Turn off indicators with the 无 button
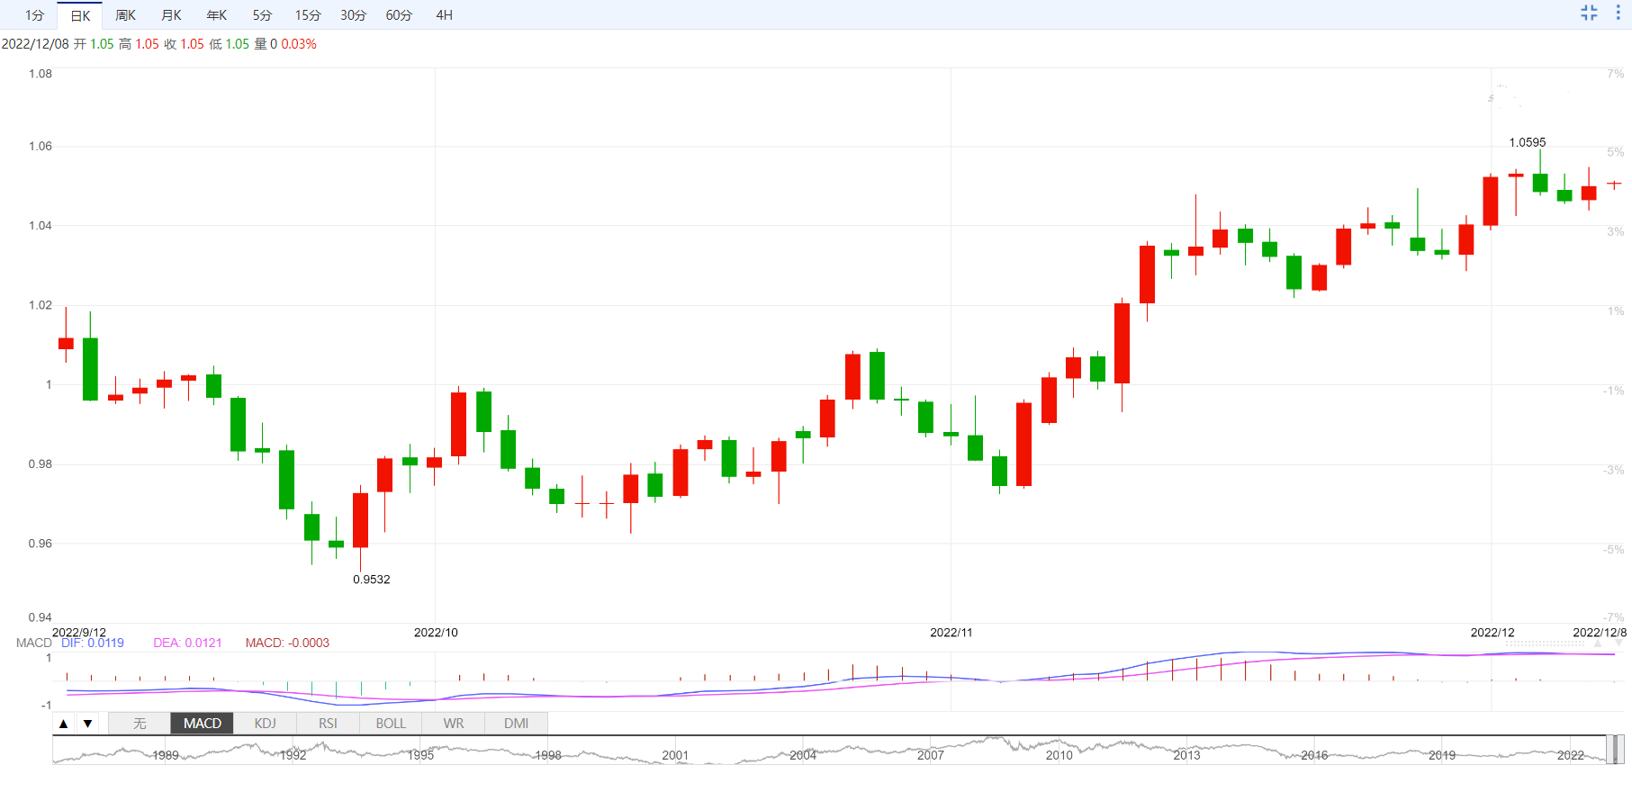 [x=140, y=724]
